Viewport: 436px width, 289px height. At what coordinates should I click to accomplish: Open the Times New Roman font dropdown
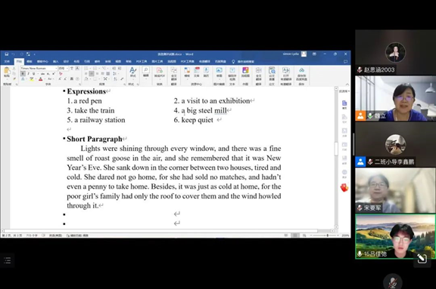click(39, 68)
